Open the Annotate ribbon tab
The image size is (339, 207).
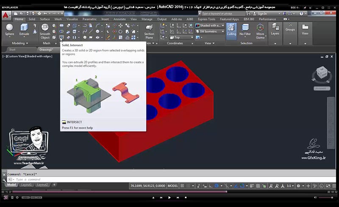tap(119, 19)
